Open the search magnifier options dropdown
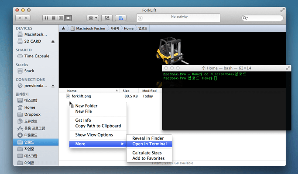The image size is (298, 174). coord(245,18)
